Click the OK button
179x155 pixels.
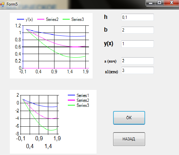coord(129,118)
